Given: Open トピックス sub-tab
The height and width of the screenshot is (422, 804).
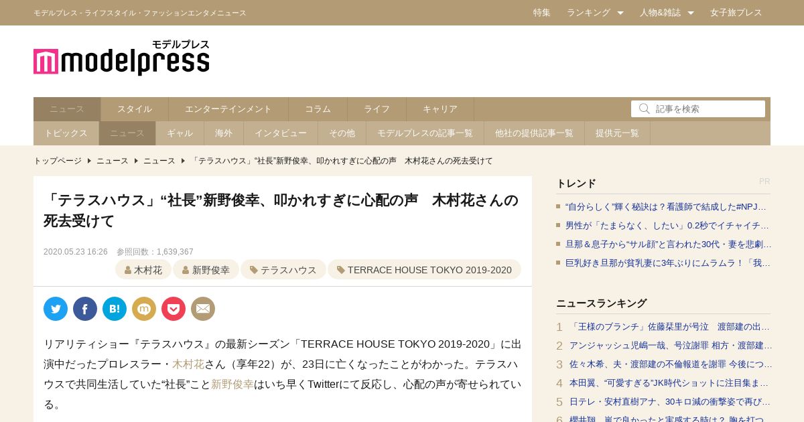Looking at the screenshot, I should pyautogui.click(x=66, y=133).
